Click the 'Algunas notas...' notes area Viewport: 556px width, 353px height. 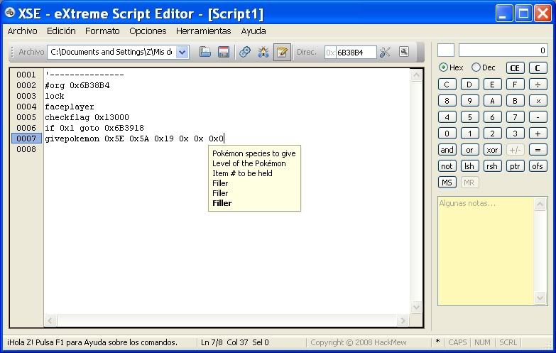pyautogui.click(x=486, y=251)
